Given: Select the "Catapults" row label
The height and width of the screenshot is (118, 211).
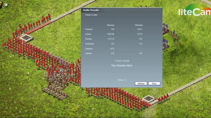Looking at the screenshot, I should coord(89,49).
